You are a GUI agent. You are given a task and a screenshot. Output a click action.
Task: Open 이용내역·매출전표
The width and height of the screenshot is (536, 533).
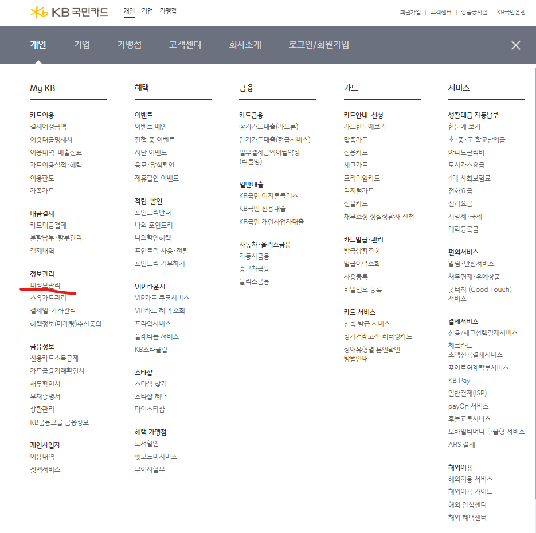pos(56,152)
